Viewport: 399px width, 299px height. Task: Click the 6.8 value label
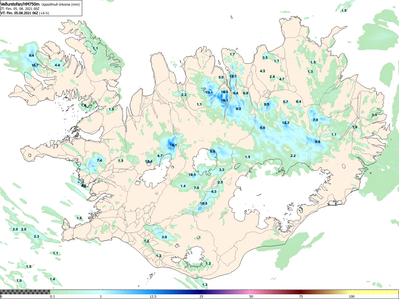click(246, 93)
